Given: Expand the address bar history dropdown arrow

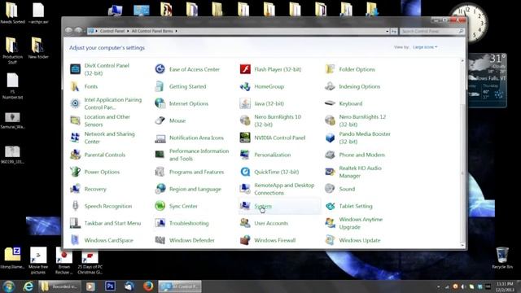Looking at the screenshot, I should 387,31.
